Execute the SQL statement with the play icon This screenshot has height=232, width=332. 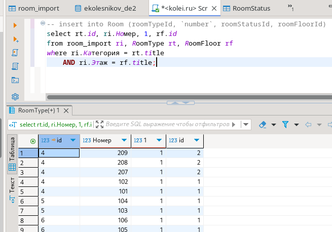[15, 25]
